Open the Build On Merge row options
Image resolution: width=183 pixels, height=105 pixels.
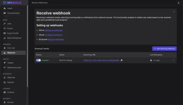173,60
